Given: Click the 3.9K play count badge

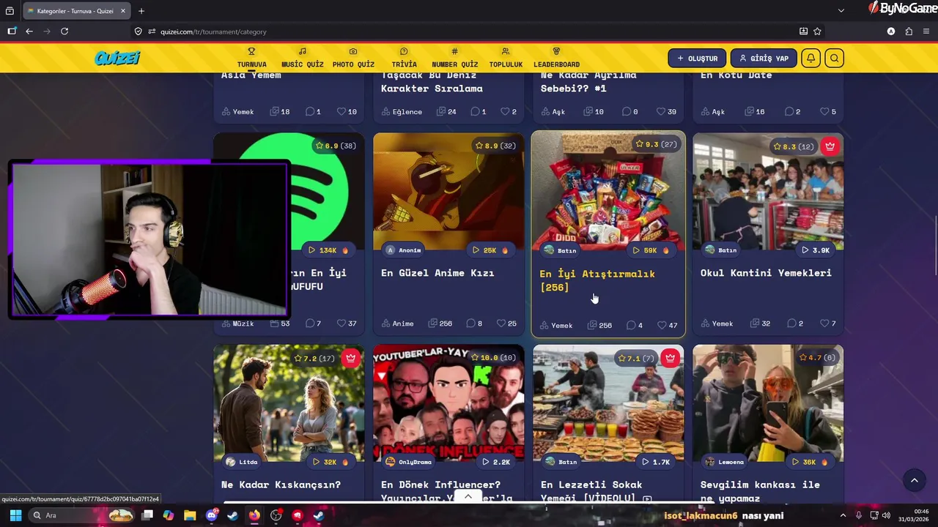Looking at the screenshot, I should [x=817, y=250].
